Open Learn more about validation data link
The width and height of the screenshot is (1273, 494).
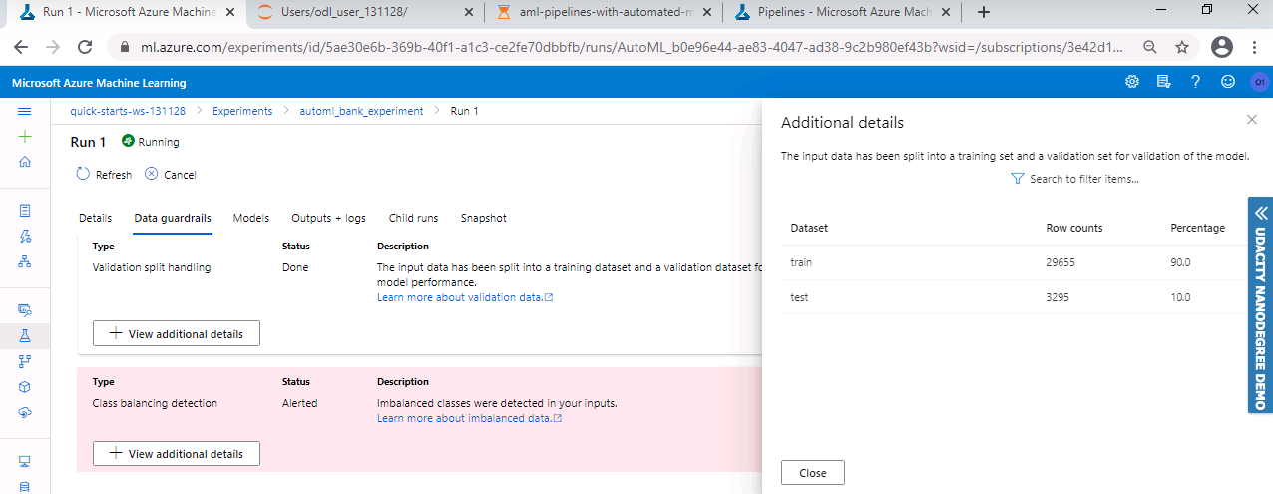[x=465, y=297]
